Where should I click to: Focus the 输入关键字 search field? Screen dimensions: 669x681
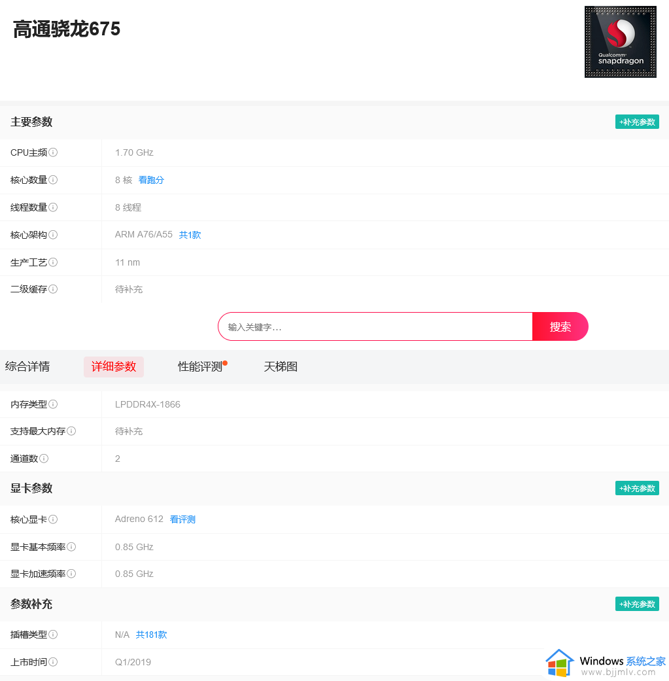(x=375, y=326)
